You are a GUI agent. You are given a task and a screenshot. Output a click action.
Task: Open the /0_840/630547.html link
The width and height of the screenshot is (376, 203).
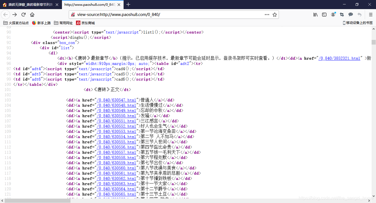coord(116,100)
